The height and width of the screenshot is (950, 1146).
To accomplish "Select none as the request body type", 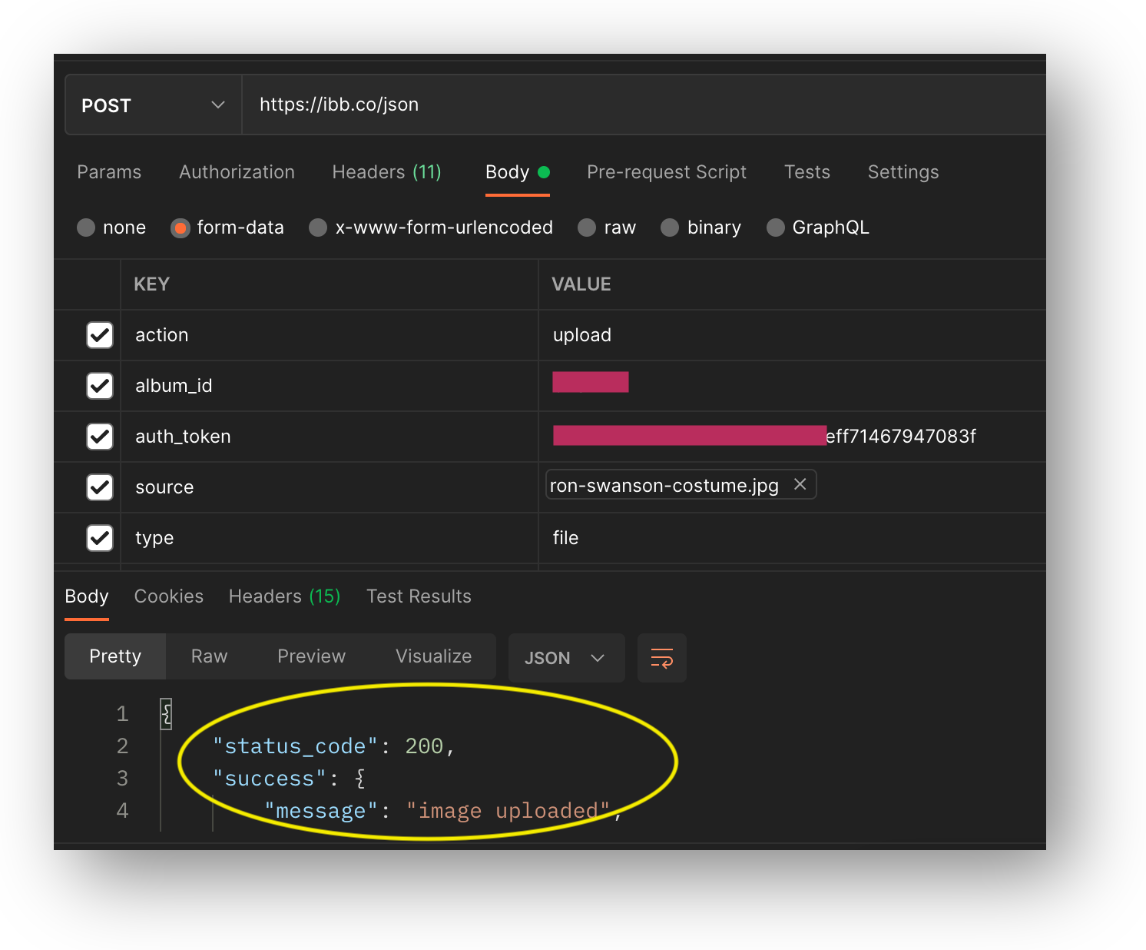I will tap(86, 228).
